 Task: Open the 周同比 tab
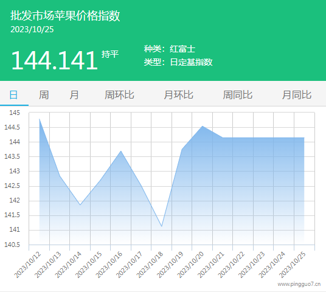coord(237,95)
